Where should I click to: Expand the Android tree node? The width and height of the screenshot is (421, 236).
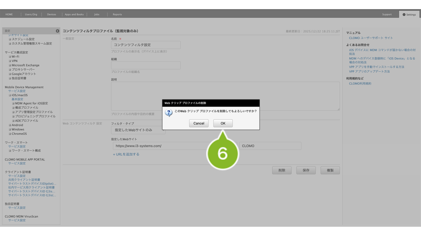click(x=10, y=125)
